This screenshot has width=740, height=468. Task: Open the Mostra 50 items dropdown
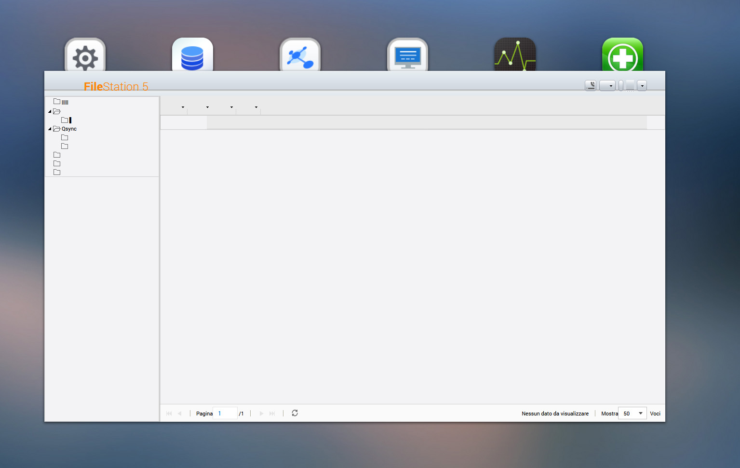(x=640, y=413)
